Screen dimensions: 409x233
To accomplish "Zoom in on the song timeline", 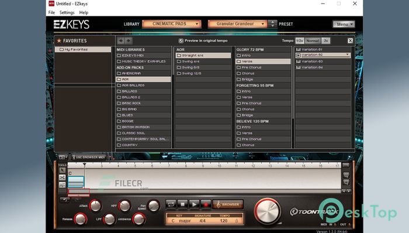I will [x=346, y=175].
